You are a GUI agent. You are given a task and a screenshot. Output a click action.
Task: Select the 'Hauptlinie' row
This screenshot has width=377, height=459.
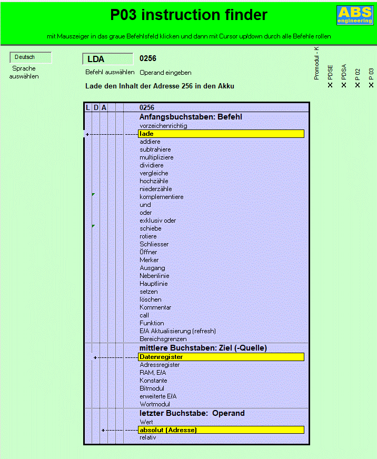[x=154, y=284]
